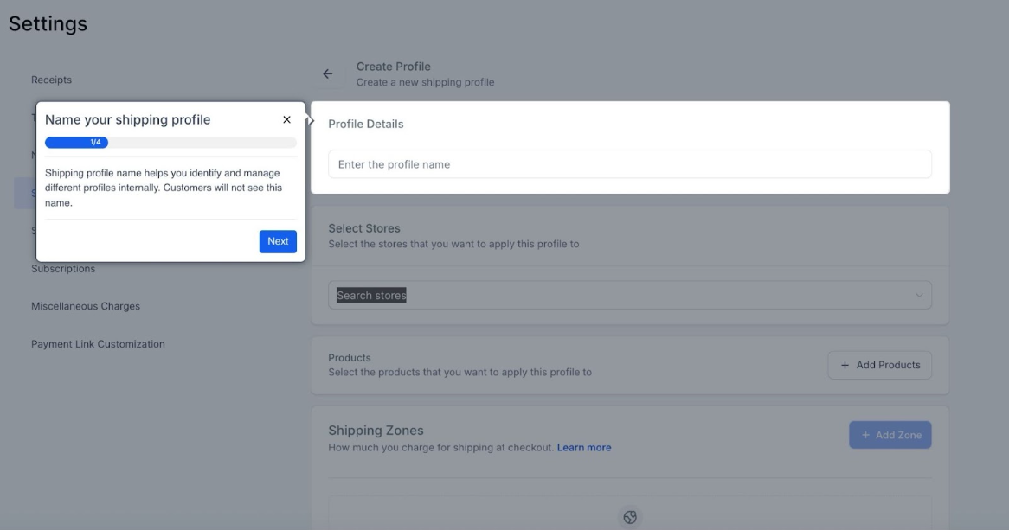Click the plus icon on Add Products
This screenshot has width=1009, height=530.
pos(845,365)
